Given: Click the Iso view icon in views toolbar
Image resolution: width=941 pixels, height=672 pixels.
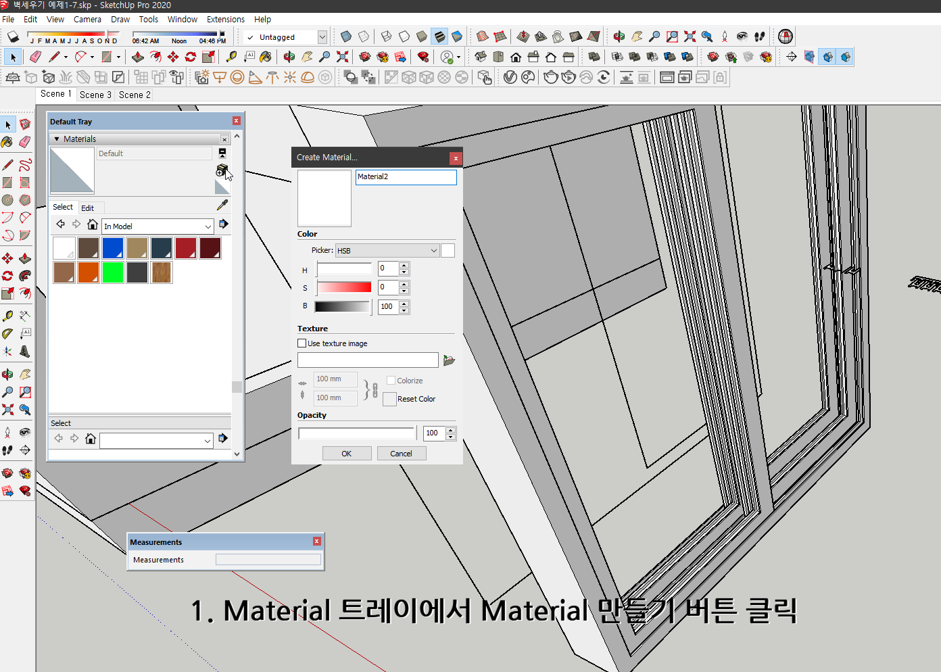Looking at the screenshot, I should click(481, 57).
